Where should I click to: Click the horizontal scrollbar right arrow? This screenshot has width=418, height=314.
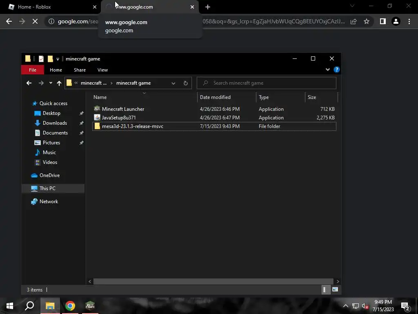coord(338,281)
